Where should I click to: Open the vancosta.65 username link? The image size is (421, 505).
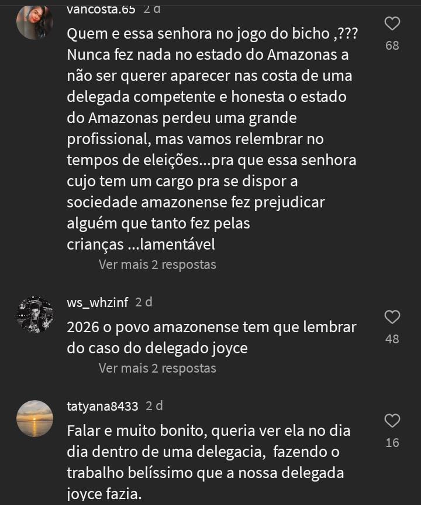coord(101,9)
